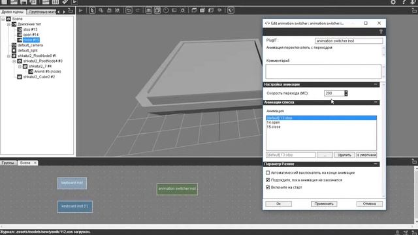Activate the magnifier zoom tool

[x=101, y=10]
